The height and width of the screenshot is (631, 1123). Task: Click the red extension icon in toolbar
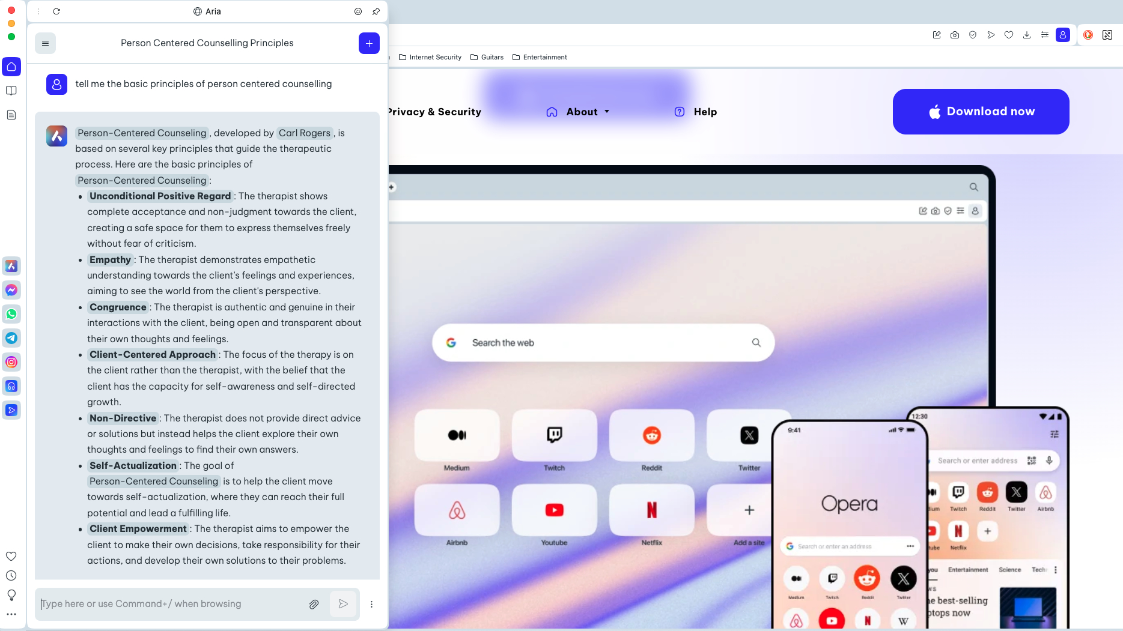point(1088,35)
